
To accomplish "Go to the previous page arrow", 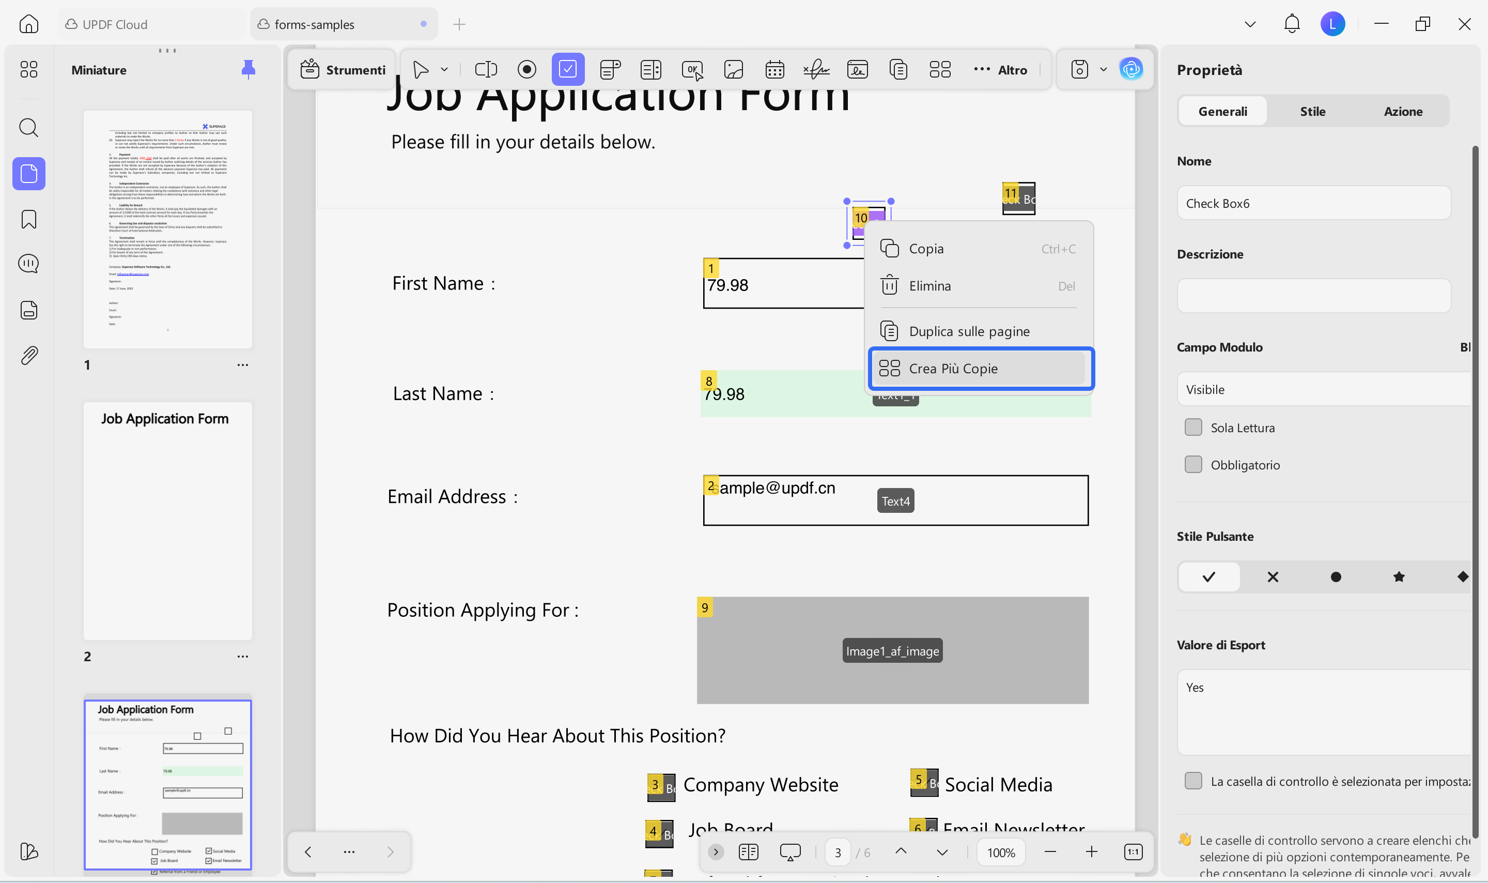I will (x=901, y=851).
